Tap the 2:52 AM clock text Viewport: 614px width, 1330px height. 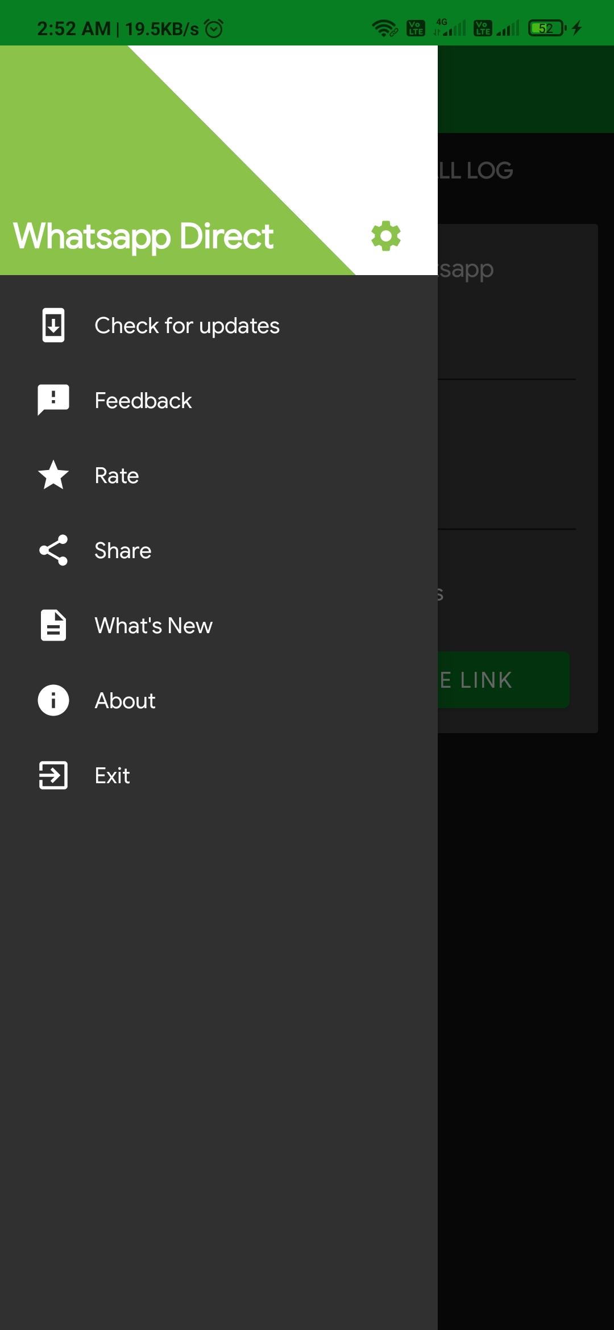[x=74, y=28]
